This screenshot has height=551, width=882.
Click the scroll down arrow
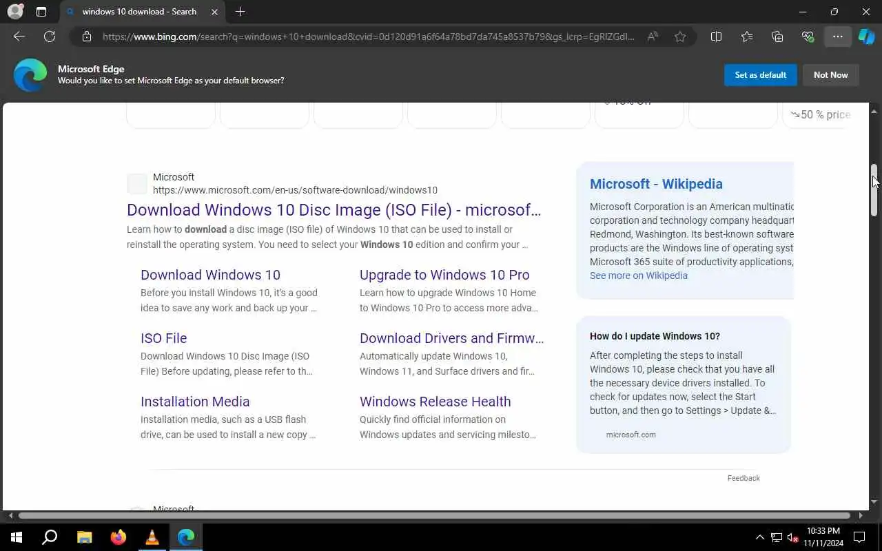874,501
